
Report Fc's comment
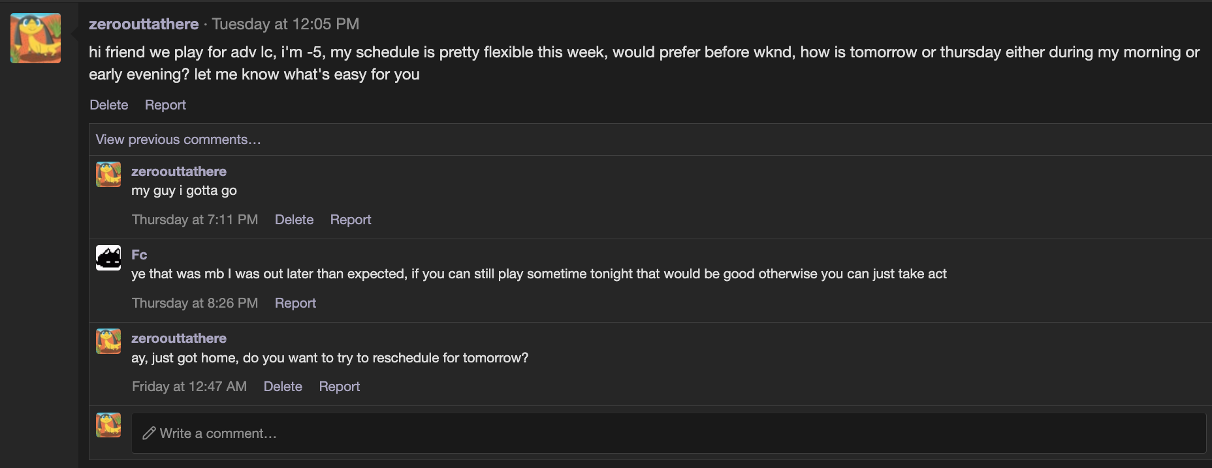point(295,303)
